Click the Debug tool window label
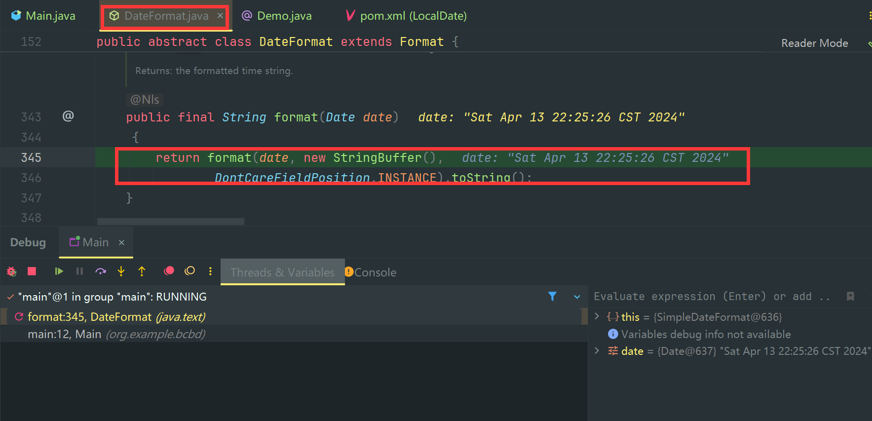The width and height of the screenshot is (872, 421). (x=28, y=242)
